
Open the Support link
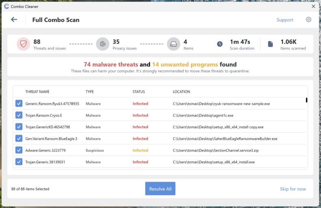[x=285, y=20]
